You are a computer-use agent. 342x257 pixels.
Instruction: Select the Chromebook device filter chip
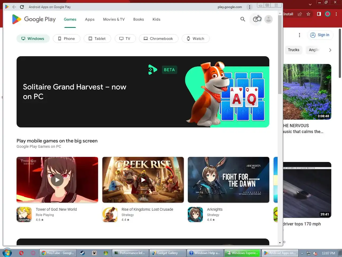(158, 39)
